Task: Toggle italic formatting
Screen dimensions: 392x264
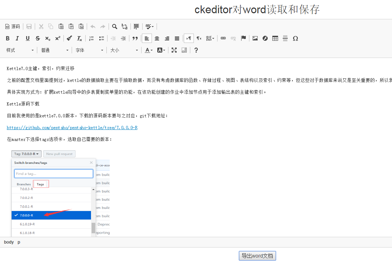Action: [17, 38]
